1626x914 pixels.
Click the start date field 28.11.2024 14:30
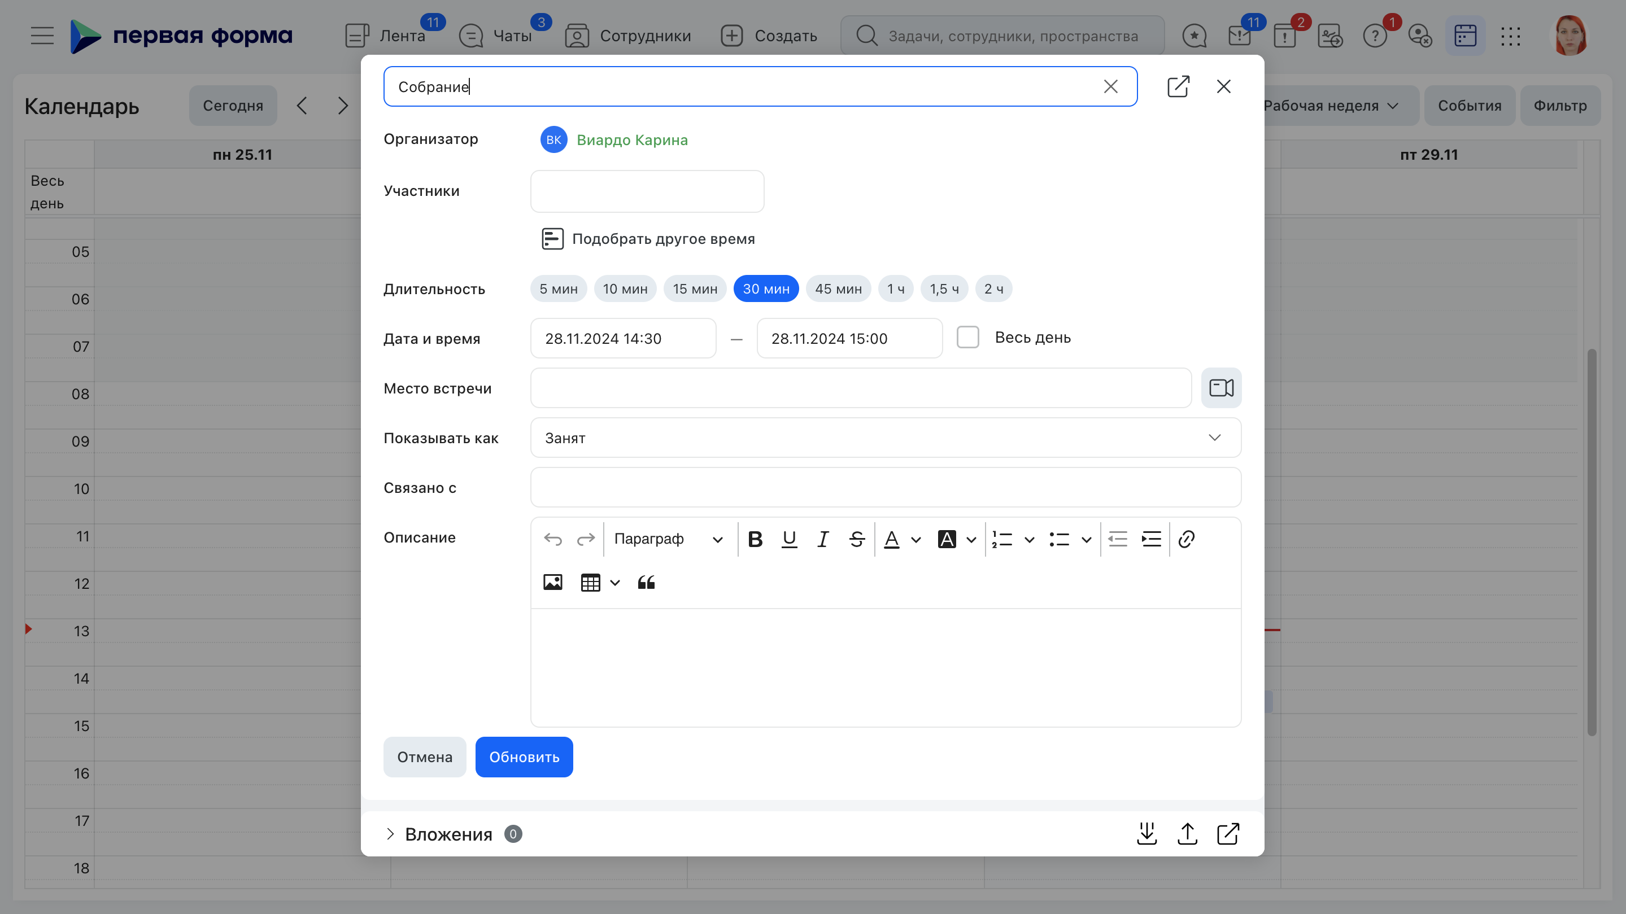[x=623, y=339]
